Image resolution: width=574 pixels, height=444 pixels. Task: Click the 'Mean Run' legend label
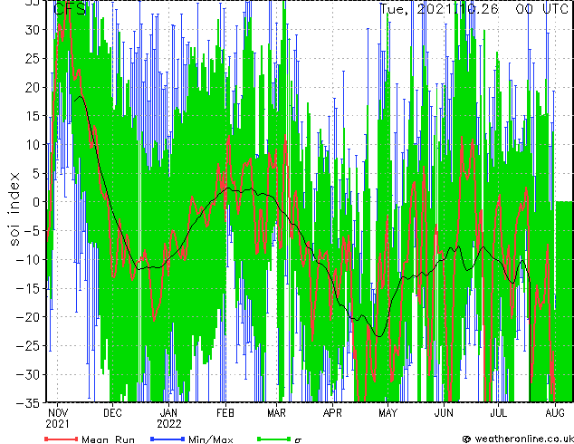coord(108,439)
